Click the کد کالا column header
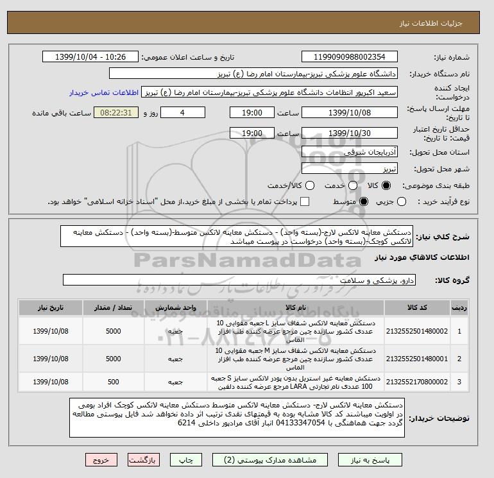 417,307
